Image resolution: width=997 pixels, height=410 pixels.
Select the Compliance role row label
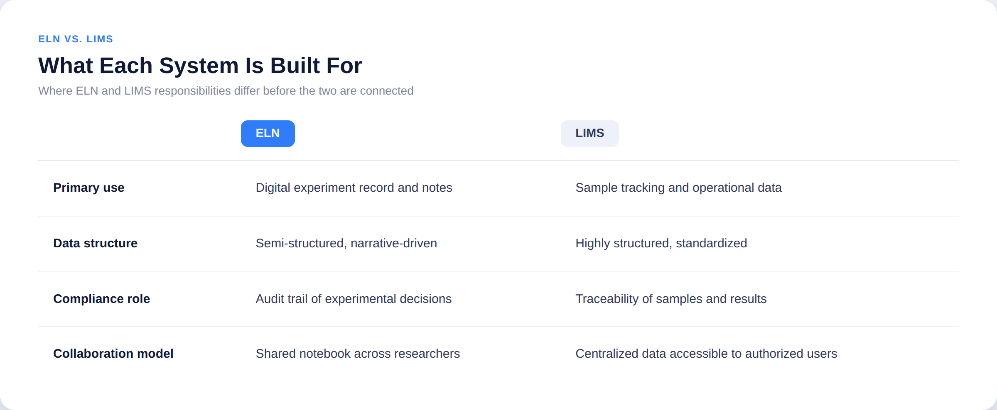pyautogui.click(x=102, y=299)
